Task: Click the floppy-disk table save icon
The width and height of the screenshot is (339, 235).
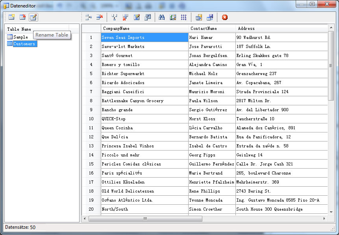Action: click(x=210, y=17)
